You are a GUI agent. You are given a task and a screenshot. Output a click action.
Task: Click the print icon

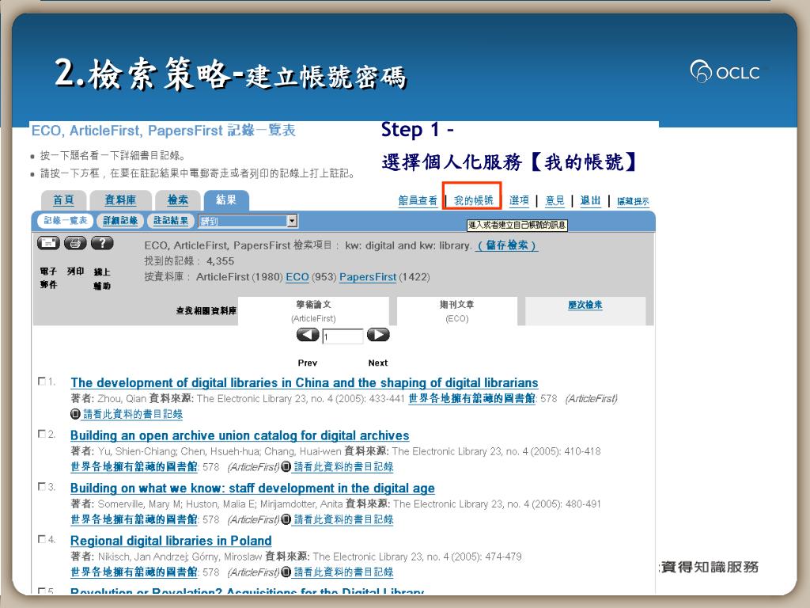(x=75, y=242)
